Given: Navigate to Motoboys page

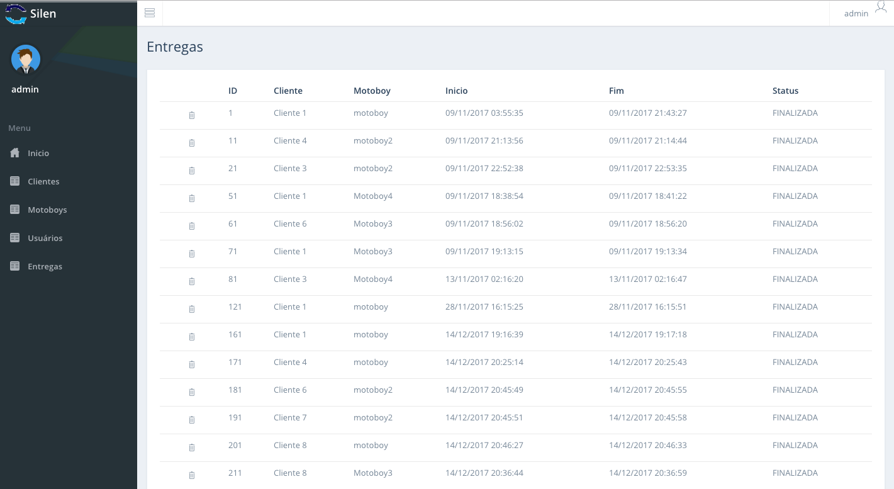Looking at the screenshot, I should 47,210.
